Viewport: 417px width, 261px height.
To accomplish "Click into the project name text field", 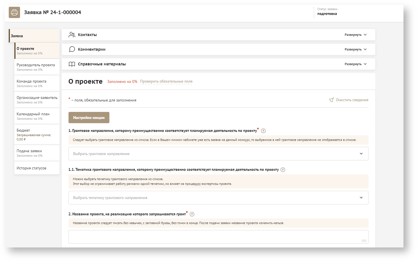I will click(x=218, y=237).
